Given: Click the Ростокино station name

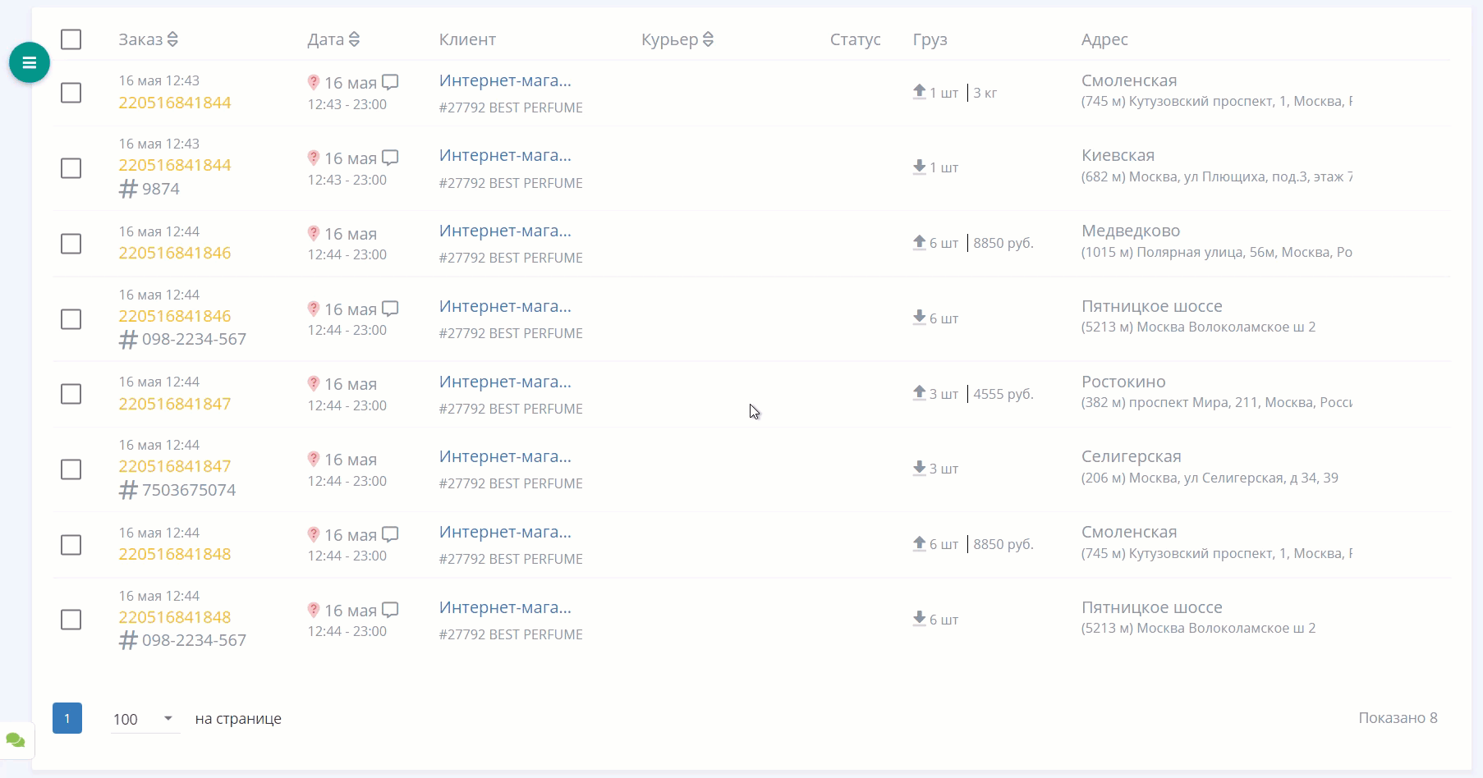Looking at the screenshot, I should pos(1123,382).
